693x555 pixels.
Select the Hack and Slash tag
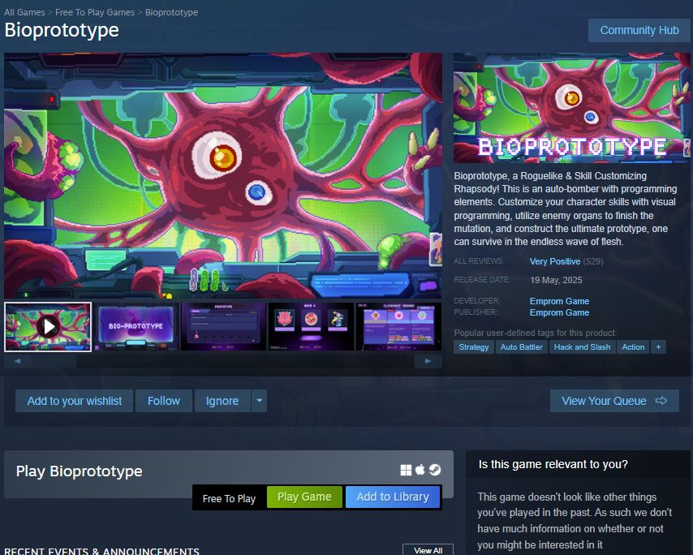coord(582,347)
